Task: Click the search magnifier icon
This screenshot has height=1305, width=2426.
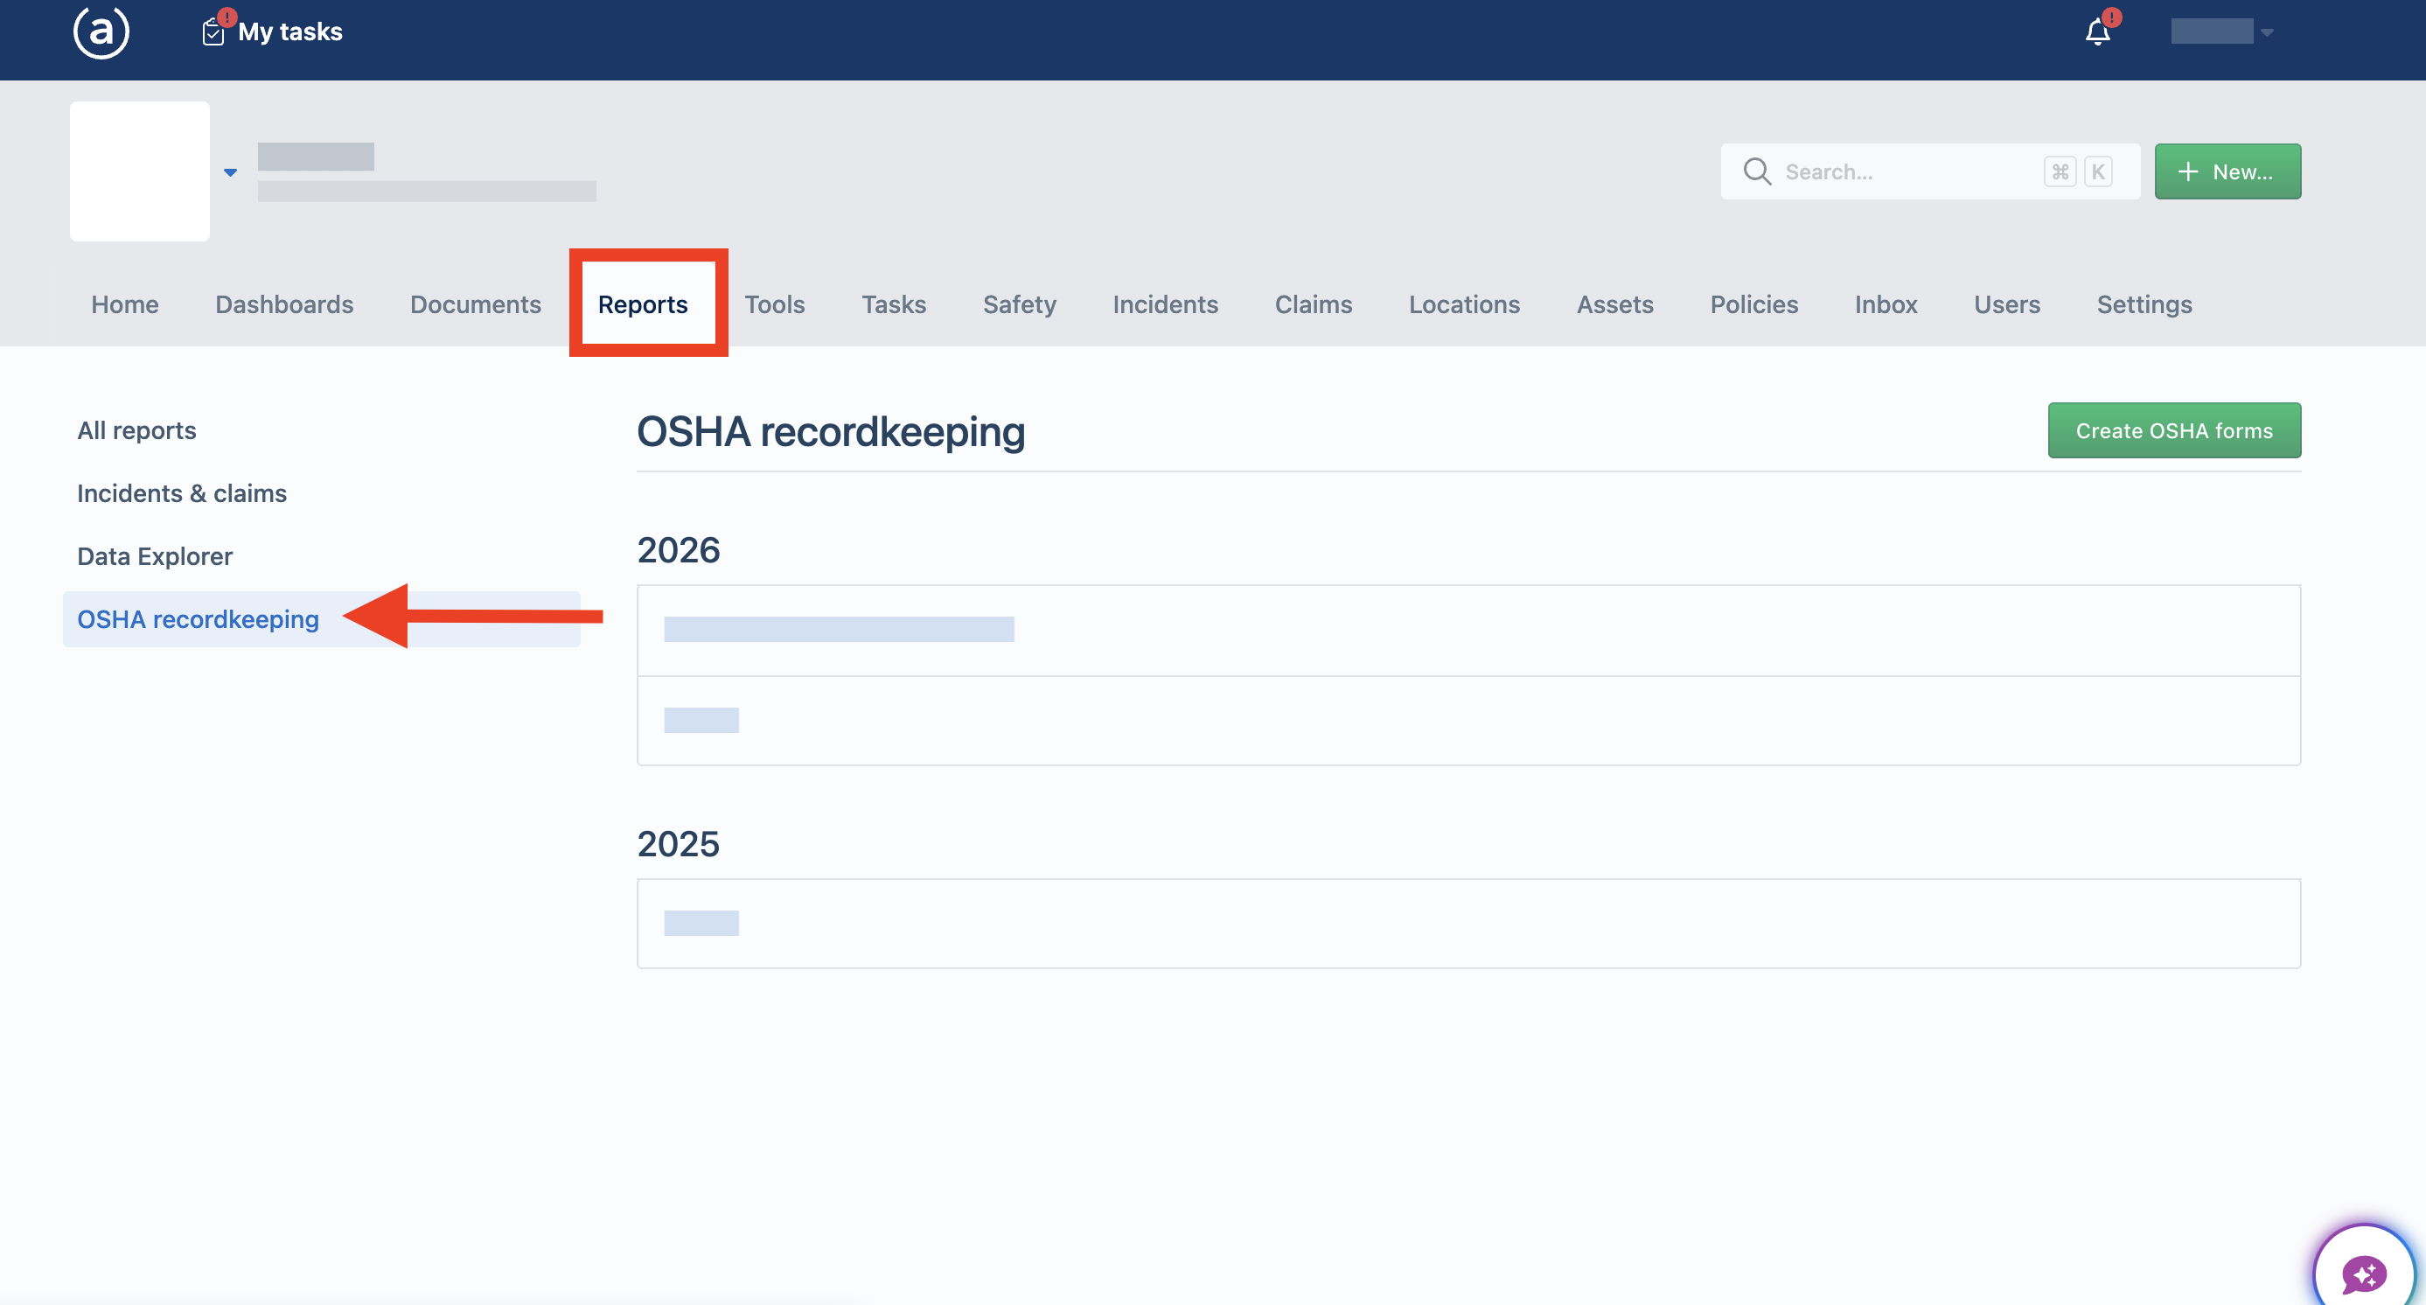Action: click(1756, 171)
